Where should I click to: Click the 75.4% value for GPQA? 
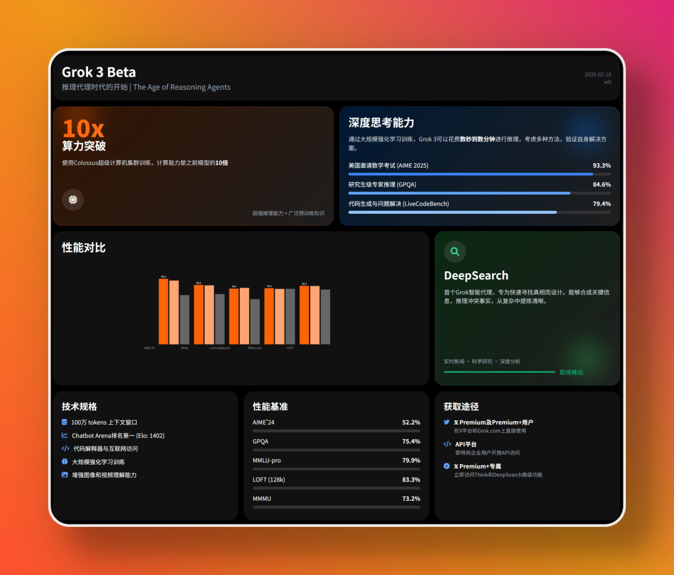click(411, 441)
